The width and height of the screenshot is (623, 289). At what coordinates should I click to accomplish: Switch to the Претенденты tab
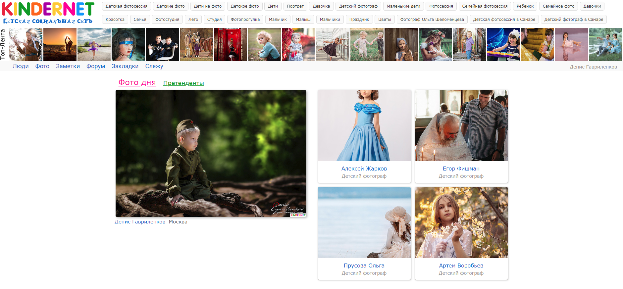coord(183,83)
